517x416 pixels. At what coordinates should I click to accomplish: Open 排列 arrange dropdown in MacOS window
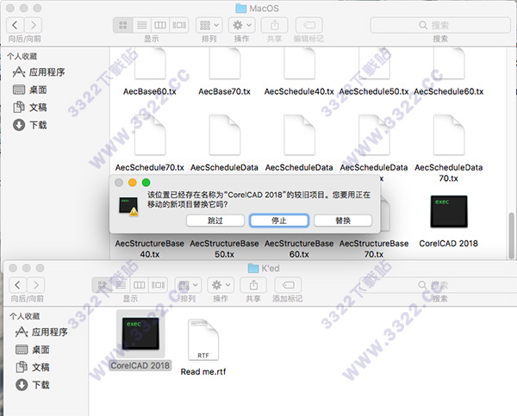point(209,25)
